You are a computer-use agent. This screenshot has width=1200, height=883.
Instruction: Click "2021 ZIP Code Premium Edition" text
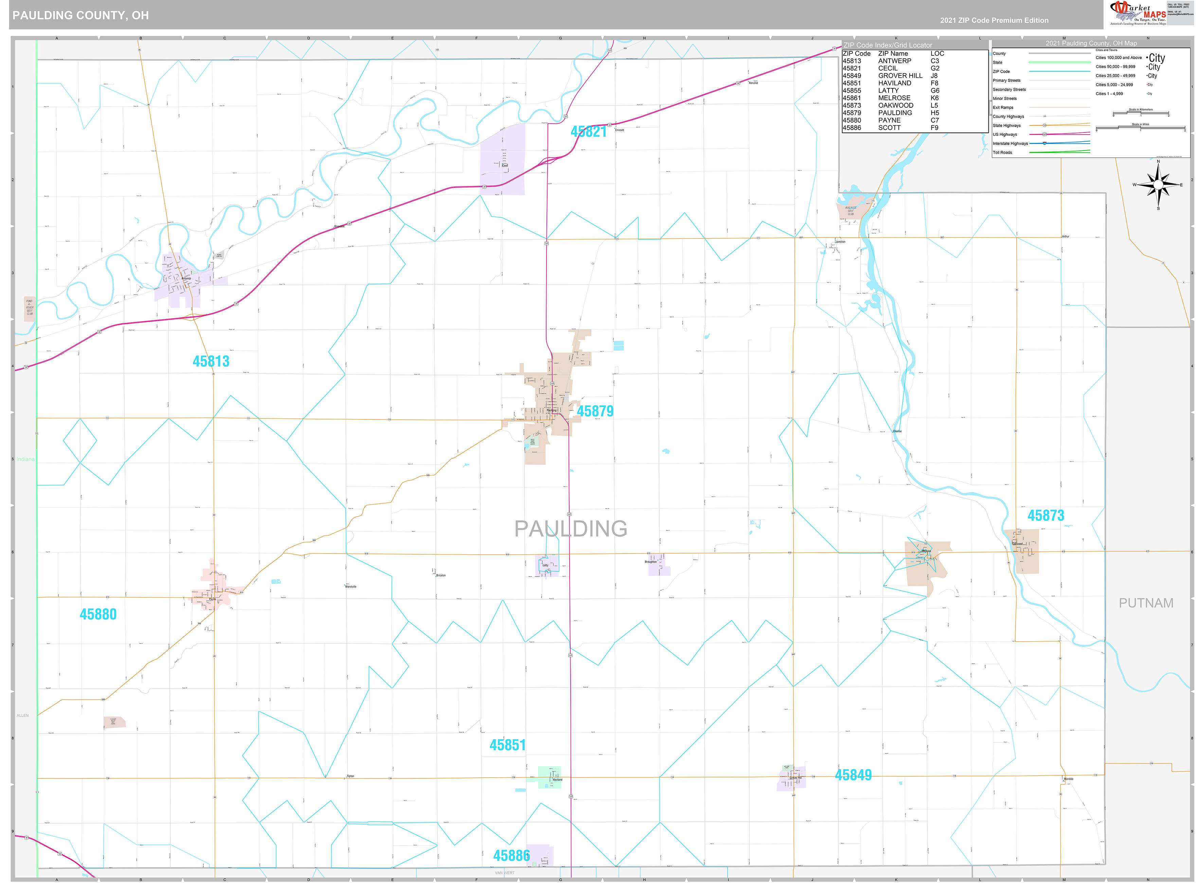[994, 20]
